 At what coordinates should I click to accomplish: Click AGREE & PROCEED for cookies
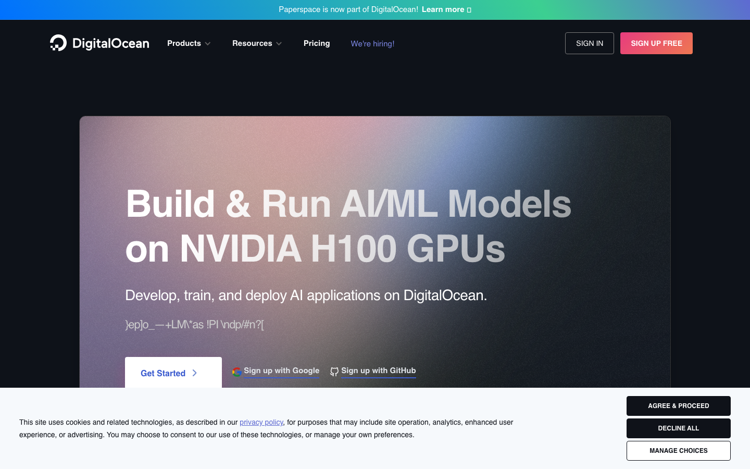(679, 406)
